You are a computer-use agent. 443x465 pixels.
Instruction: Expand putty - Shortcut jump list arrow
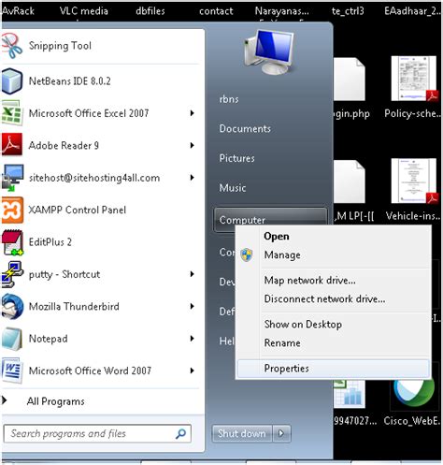(x=193, y=274)
